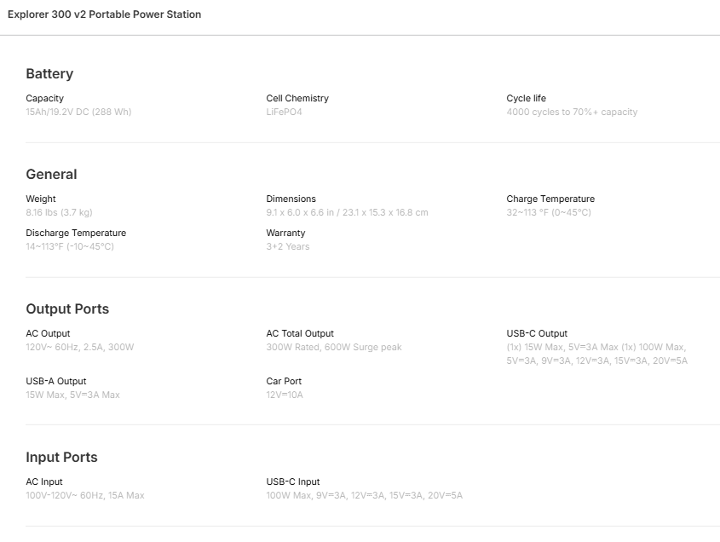This screenshot has width=720, height=542.
Task: Click the LiFePO4 cell chemistry value
Action: (284, 112)
